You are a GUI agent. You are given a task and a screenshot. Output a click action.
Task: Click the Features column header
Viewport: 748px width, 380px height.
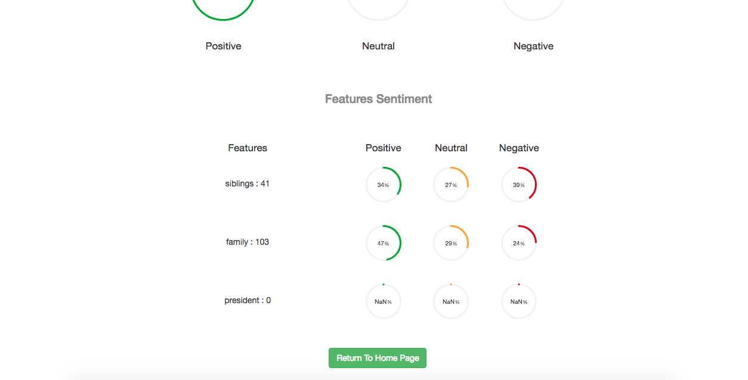coord(248,148)
